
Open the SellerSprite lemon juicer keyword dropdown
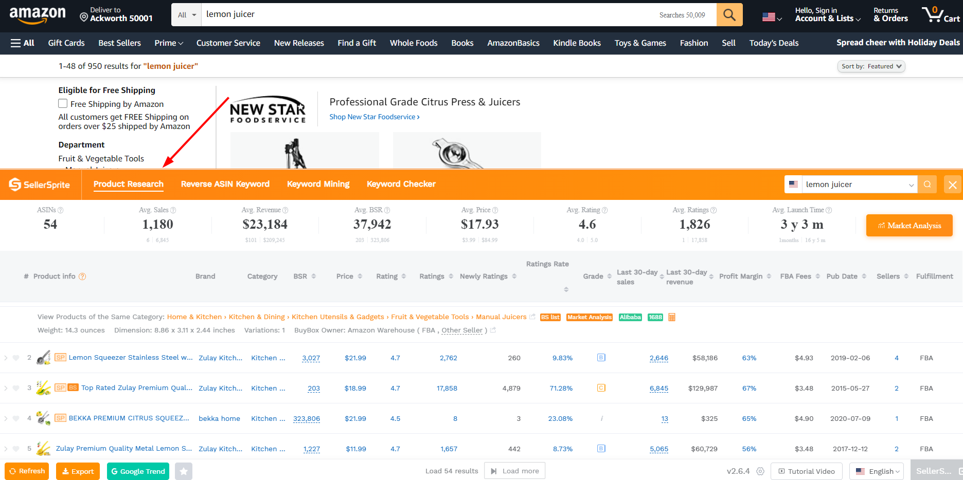(x=911, y=184)
